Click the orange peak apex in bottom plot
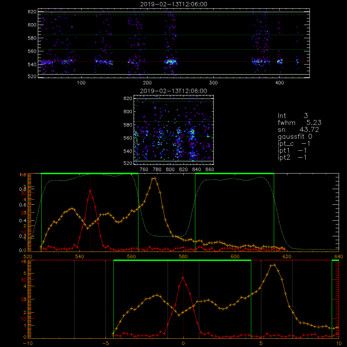 coord(274,265)
